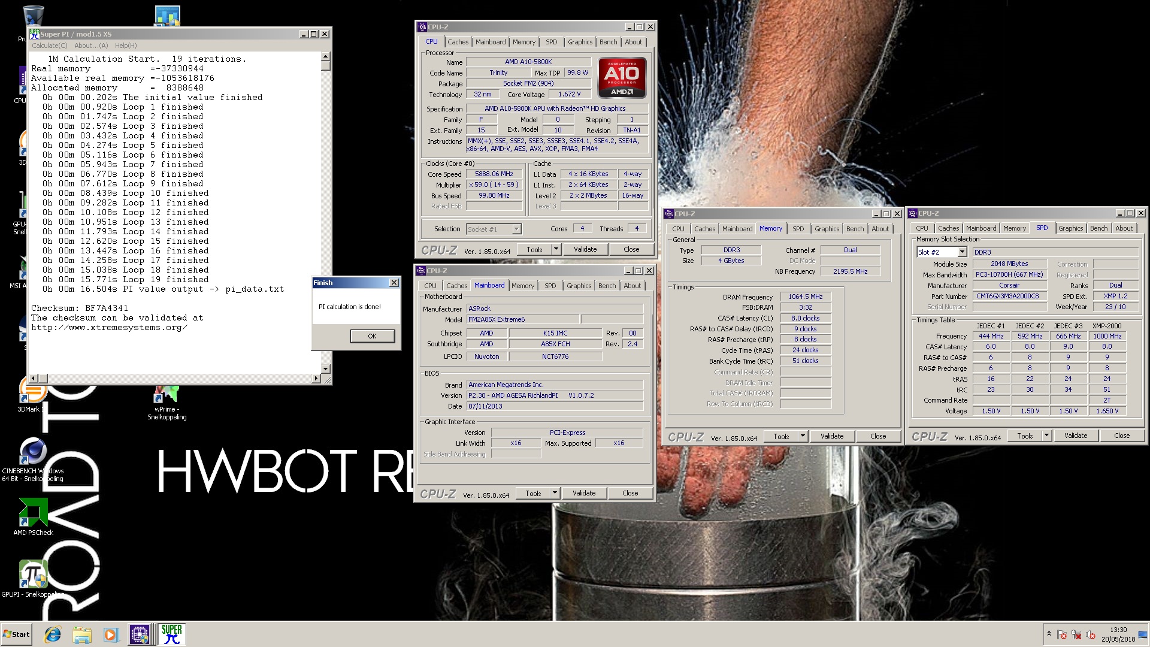Click Validate in the CPU window
The width and height of the screenshot is (1150, 647).
[585, 249]
